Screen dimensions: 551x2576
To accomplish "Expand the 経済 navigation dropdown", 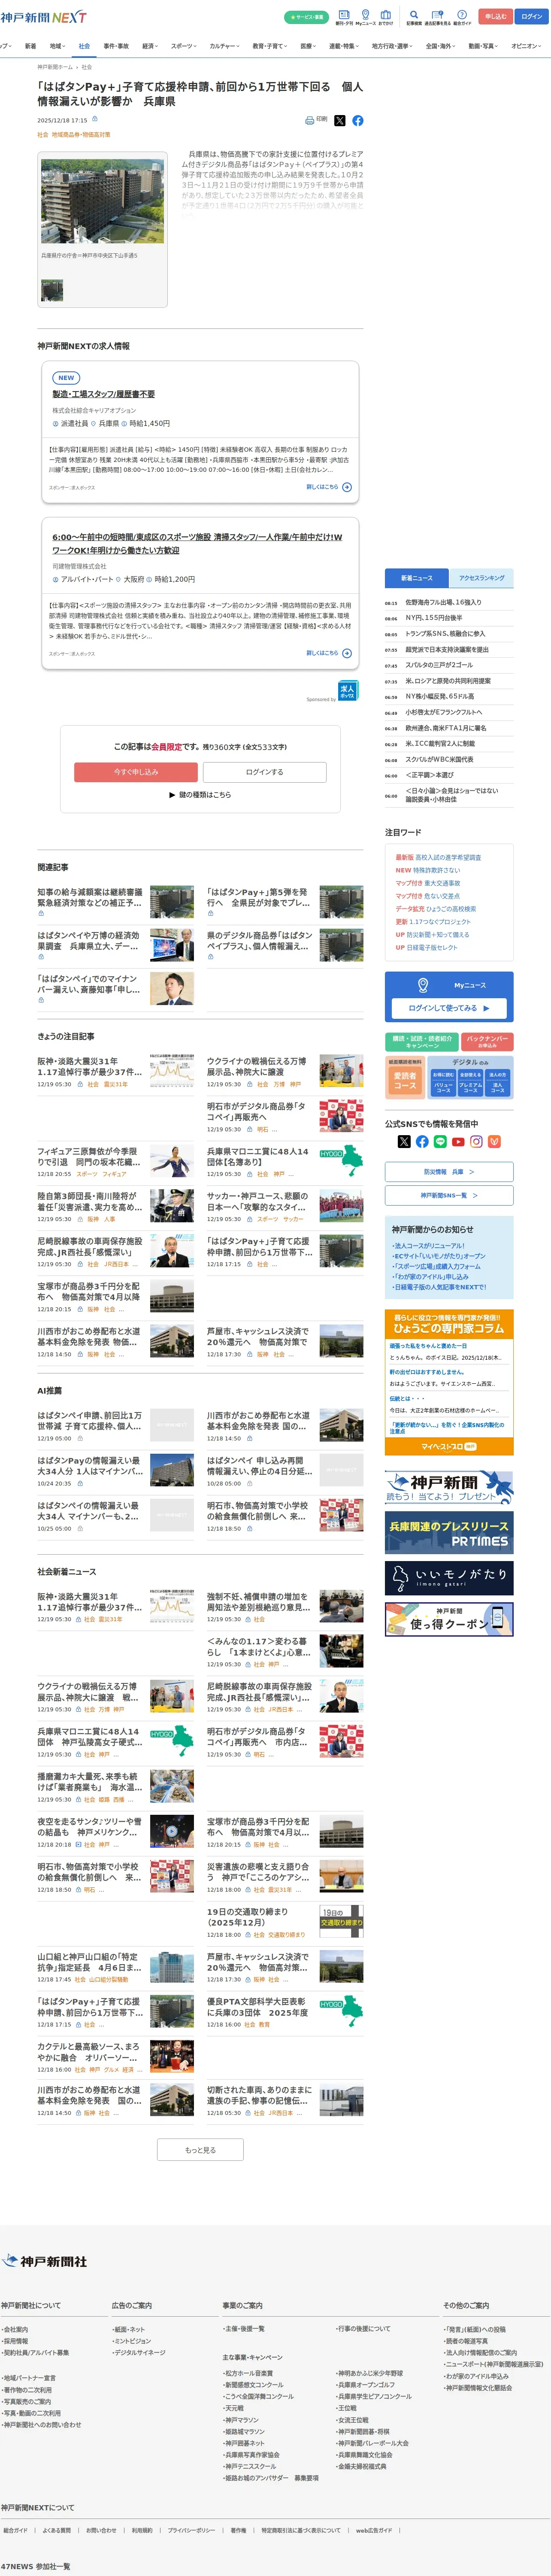I will point(150,46).
